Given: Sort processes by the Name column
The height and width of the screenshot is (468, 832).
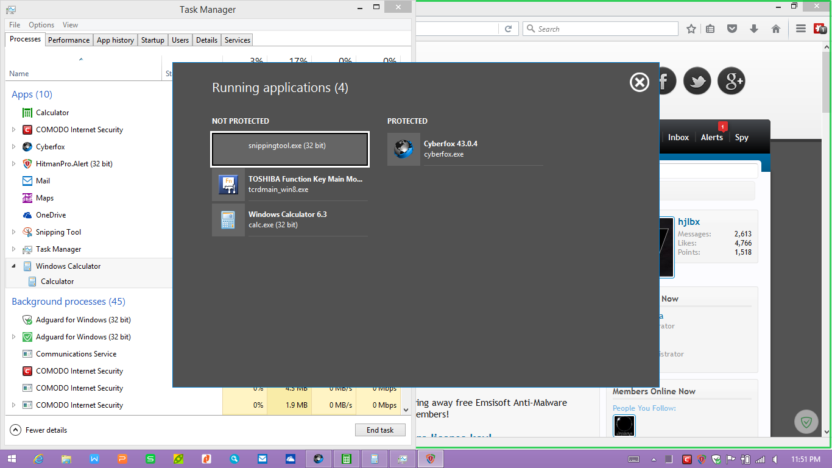Looking at the screenshot, I should click(19, 74).
